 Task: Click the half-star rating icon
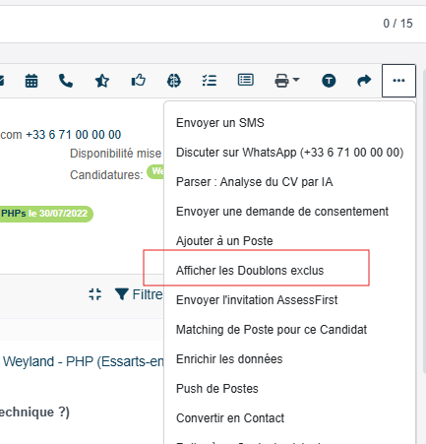(102, 81)
